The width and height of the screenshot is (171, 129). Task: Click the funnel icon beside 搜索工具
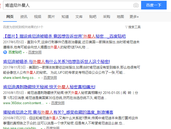[126, 27]
